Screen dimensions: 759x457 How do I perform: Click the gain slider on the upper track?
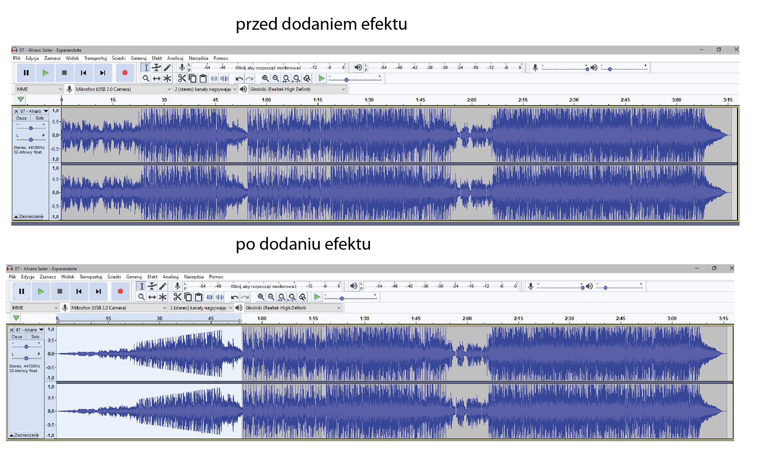tap(31, 128)
